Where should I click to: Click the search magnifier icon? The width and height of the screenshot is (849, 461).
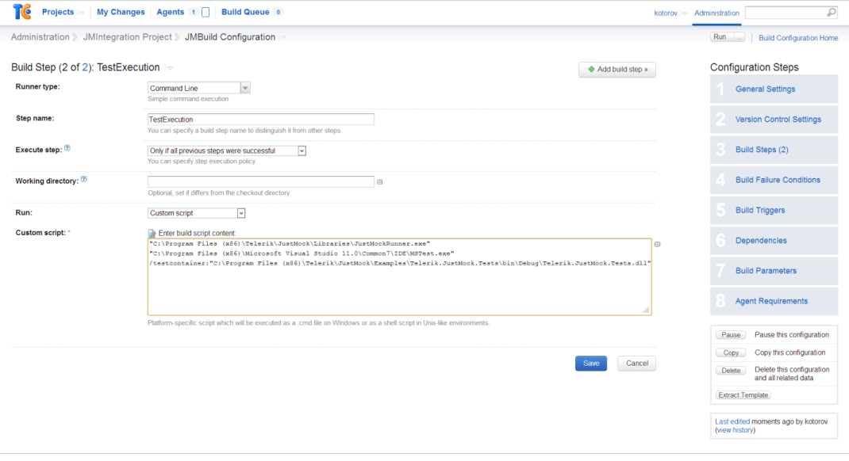pyautogui.click(x=831, y=13)
